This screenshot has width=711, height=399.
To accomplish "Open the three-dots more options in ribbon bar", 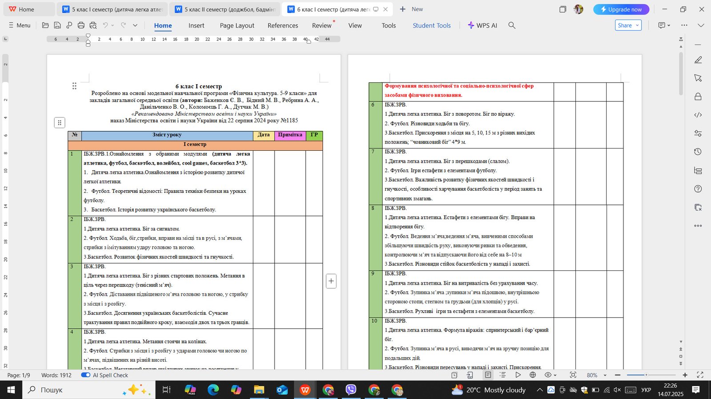I will [684, 25].
